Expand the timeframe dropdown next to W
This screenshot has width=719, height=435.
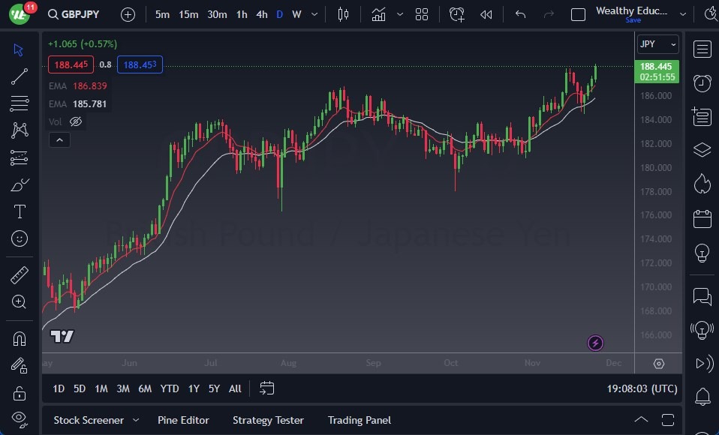pyautogui.click(x=314, y=13)
